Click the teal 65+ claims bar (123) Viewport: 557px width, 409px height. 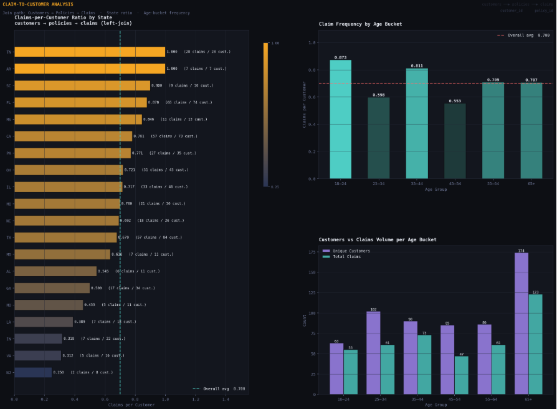tap(535, 344)
